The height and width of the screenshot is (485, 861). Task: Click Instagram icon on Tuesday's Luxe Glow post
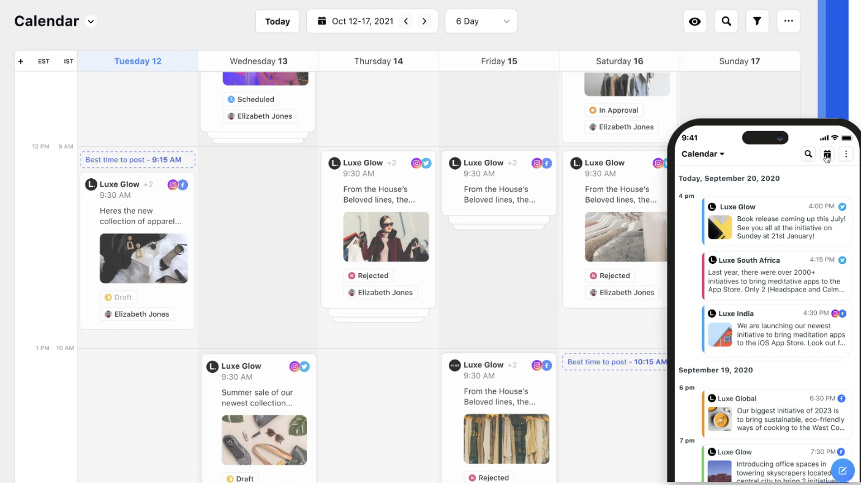[x=173, y=184]
